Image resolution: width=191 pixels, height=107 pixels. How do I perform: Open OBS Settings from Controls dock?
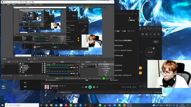pos(106,73)
